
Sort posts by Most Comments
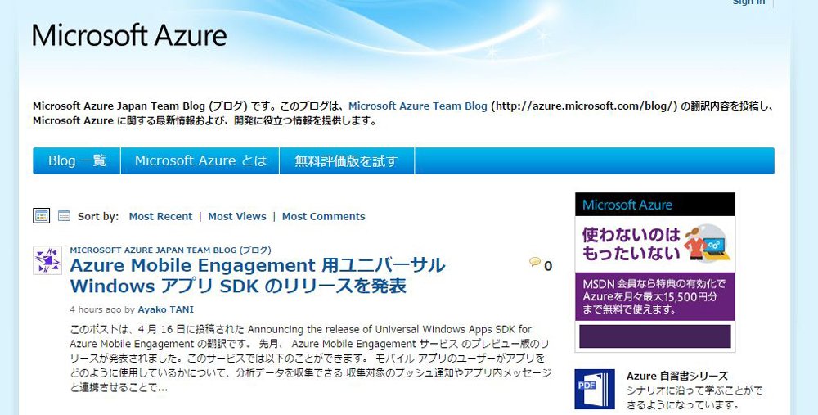point(323,216)
